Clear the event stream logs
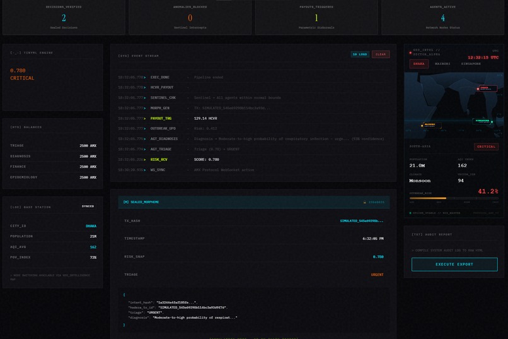This screenshot has height=339, width=508. (380, 54)
